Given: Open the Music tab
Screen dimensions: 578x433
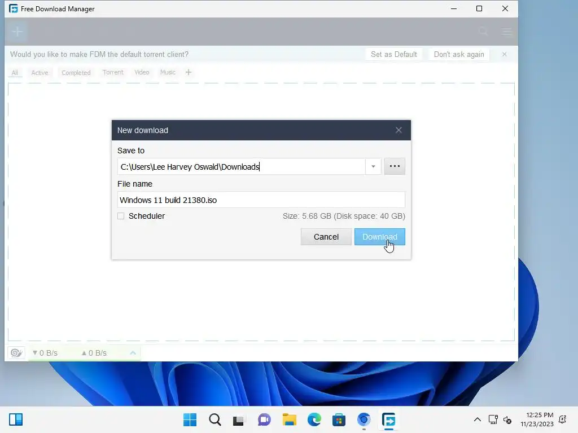Looking at the screenshot, I should tap(168, 73).
